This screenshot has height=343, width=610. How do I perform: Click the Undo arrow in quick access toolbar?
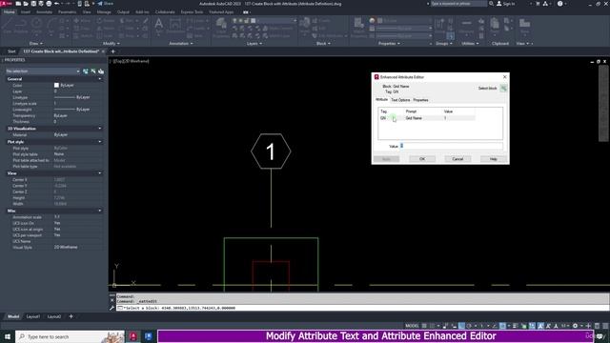[x=57, y=4]
